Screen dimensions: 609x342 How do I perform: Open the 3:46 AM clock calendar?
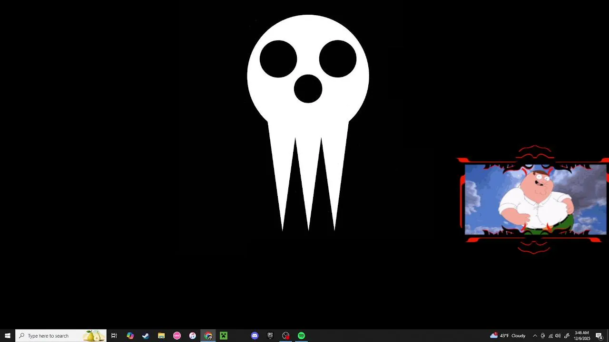coord(582,336)
